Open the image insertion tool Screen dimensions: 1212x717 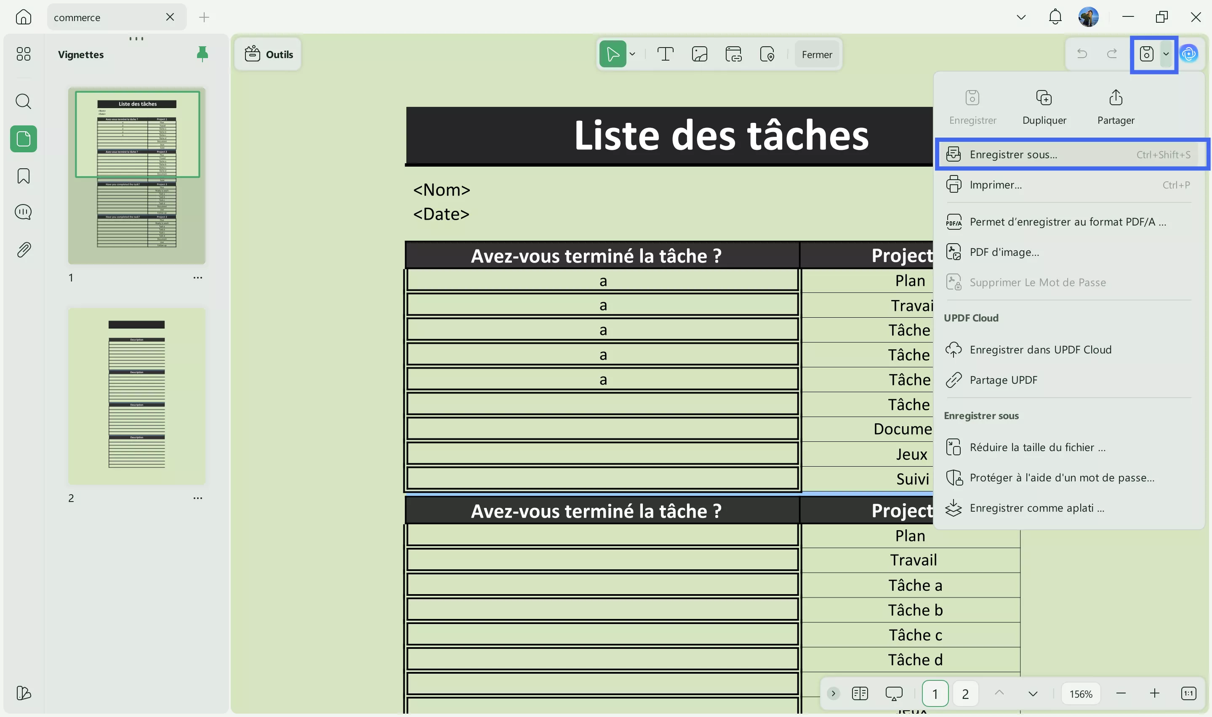(700, 53)
